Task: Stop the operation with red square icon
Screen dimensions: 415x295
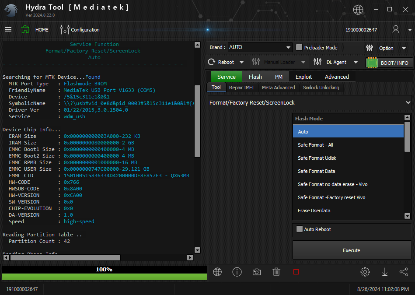Action: pyautogui.click(x=296, y=272)
